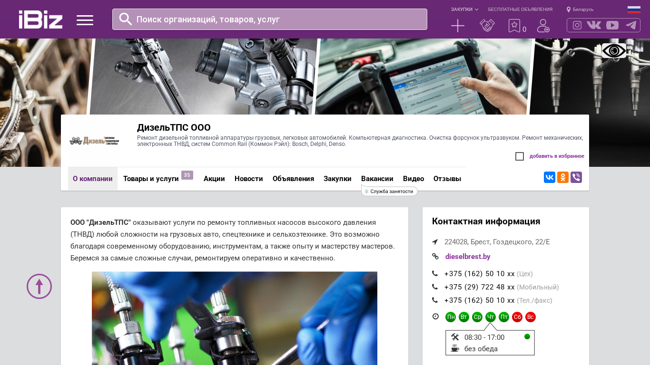The height and width of the screenshot is (365, 650).
Task: Share via purple Viber button
Action: pyautogui.click(x=576, y=177)
